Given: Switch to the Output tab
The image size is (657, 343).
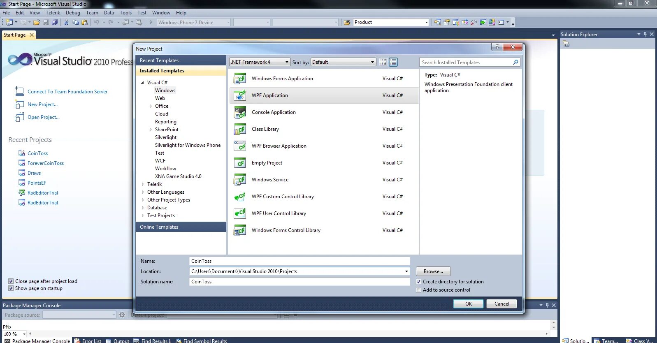Looking at the screenshot, I should [x=117, y=341].
